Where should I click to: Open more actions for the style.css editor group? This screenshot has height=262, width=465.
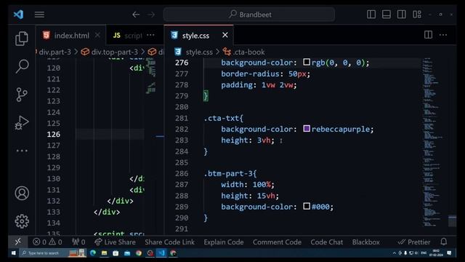click(443, 35)
